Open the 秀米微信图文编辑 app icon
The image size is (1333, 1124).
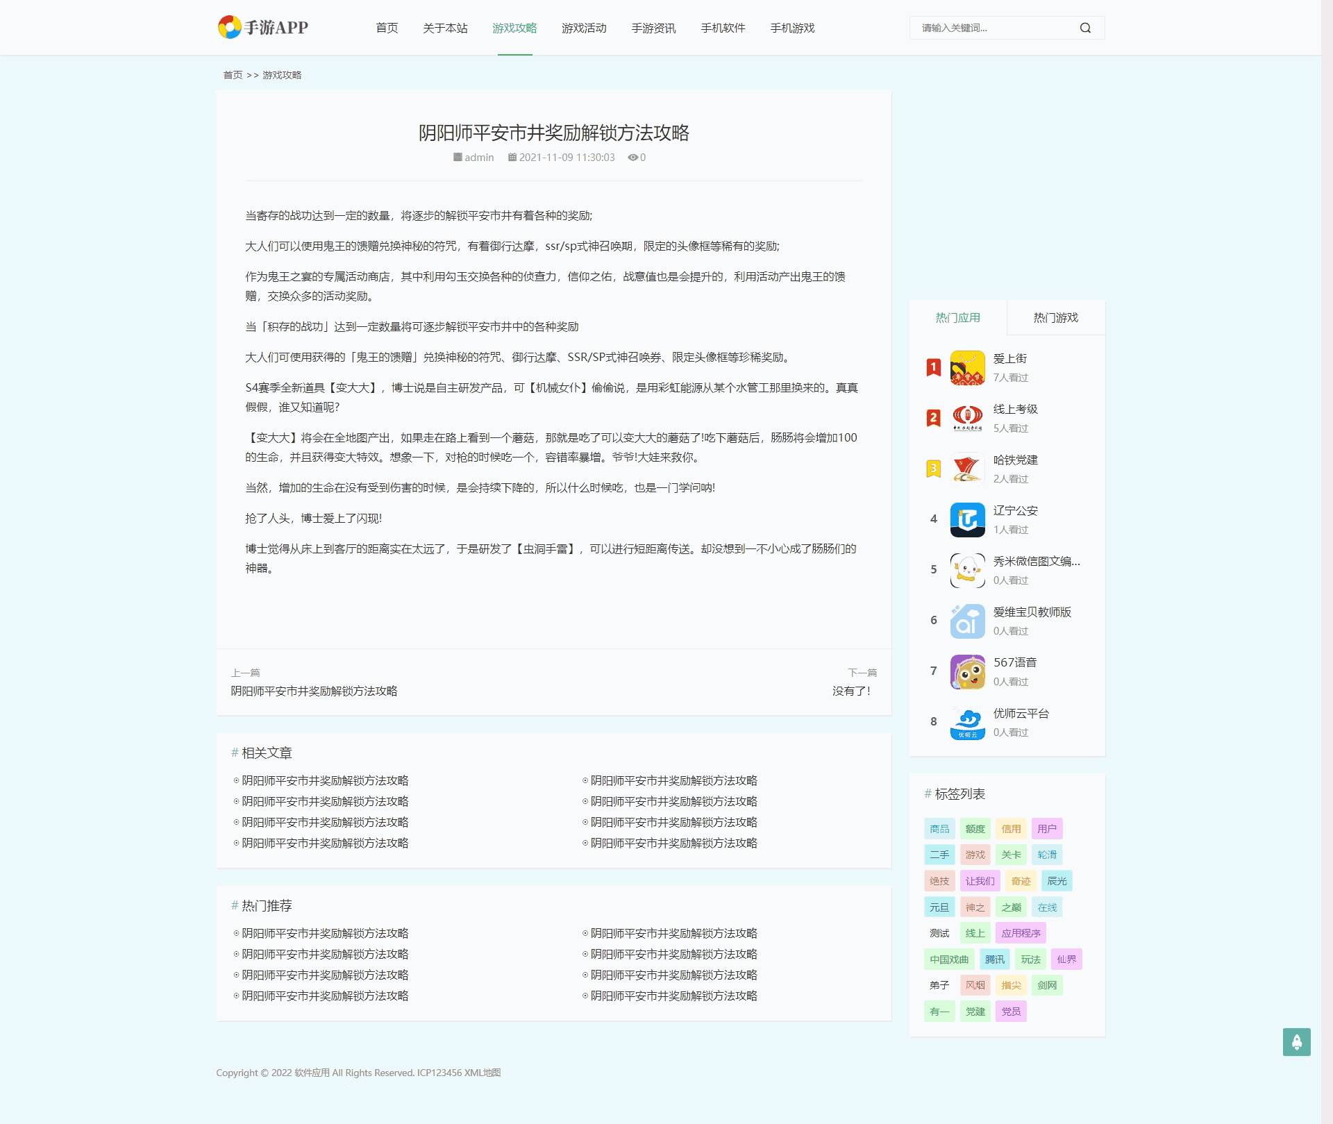point(966,570)
